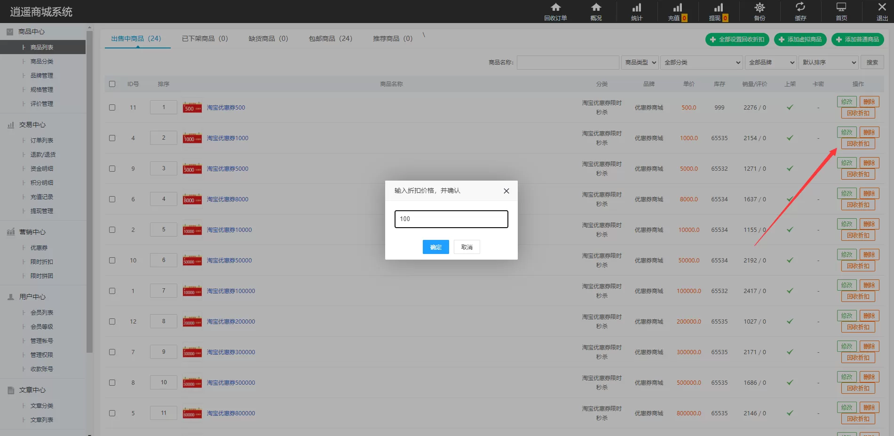Open the 首页 monitor icon
This screenshot has height=436, width=894.
click(841, 8)
